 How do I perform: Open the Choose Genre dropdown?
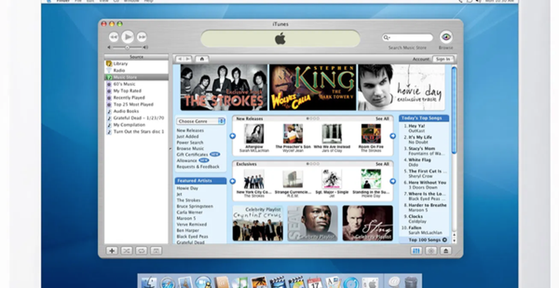coord(200,121)
